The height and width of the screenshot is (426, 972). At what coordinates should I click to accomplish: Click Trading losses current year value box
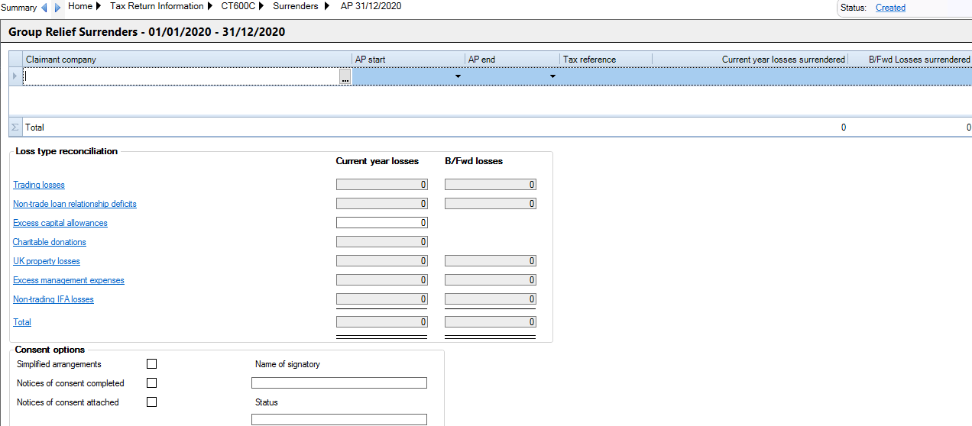[382, 185]
